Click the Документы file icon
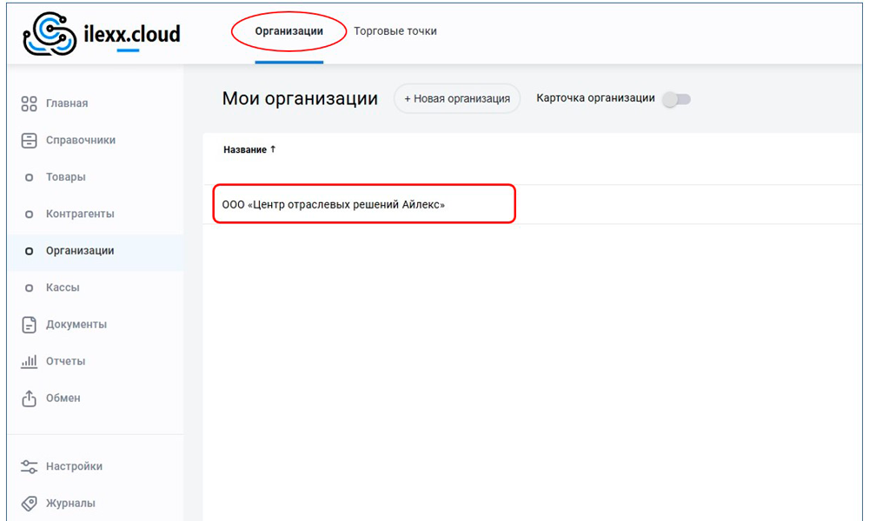 tap(29, 325)
